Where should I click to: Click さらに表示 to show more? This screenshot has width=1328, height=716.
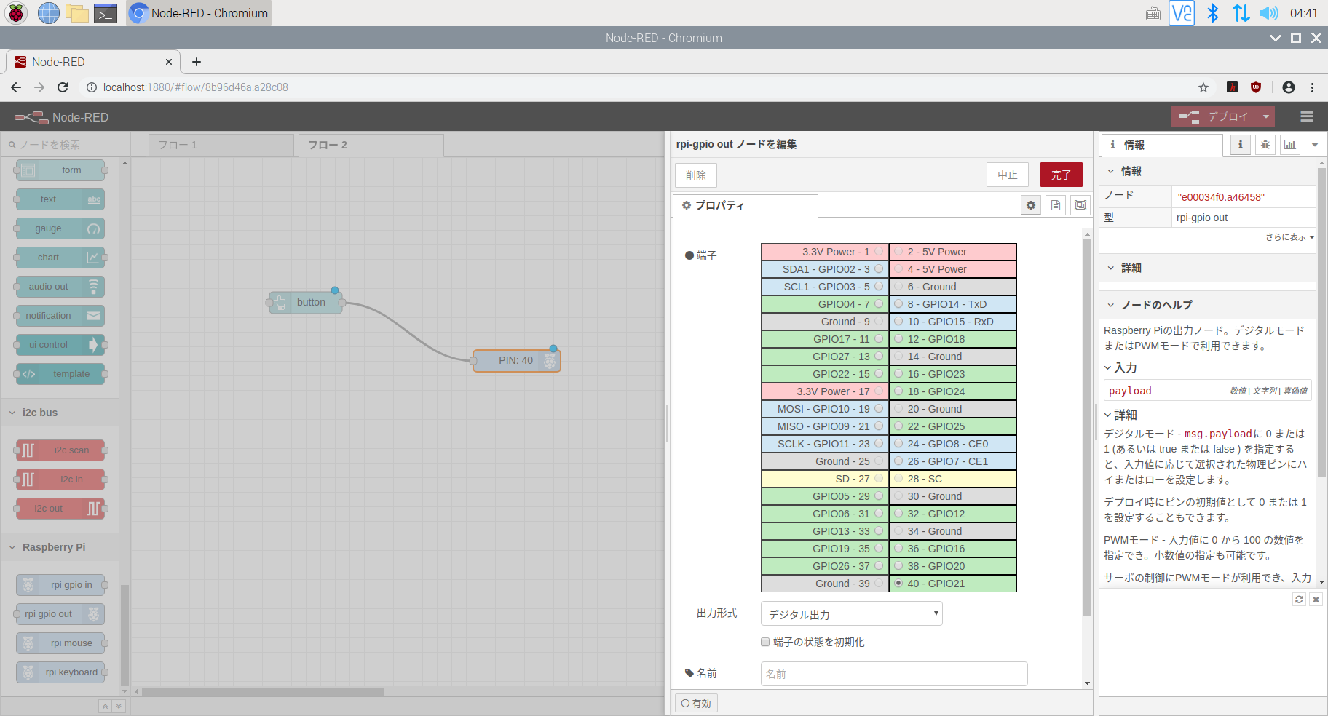pyautogui.click(x=1289, y=237)
